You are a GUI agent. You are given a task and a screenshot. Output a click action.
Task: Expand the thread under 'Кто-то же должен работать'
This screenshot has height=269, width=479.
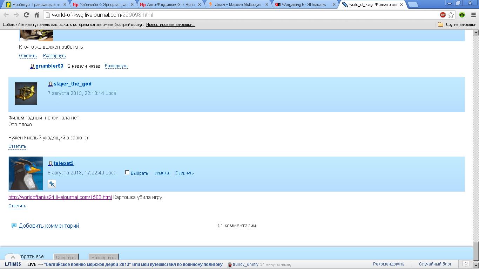point(54,56)
